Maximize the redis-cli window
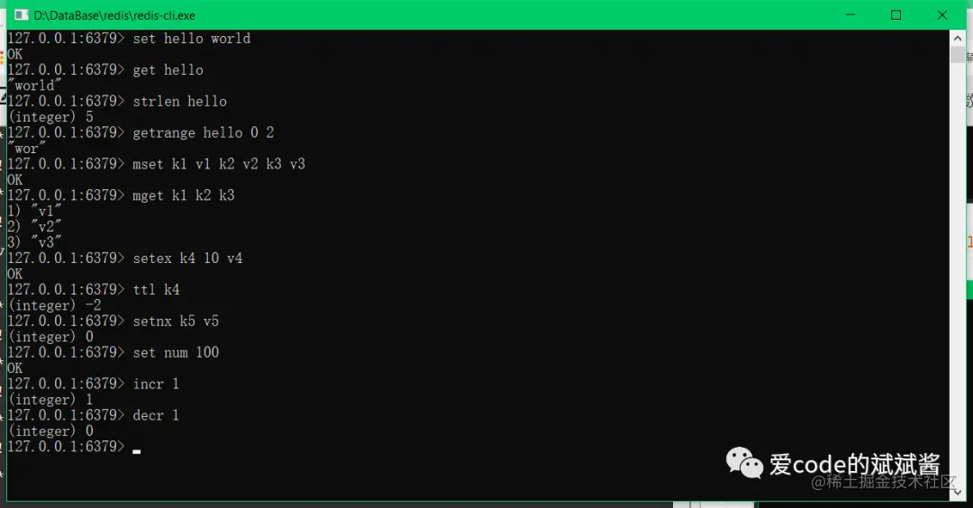973x508 pixels. click(896, 15)
